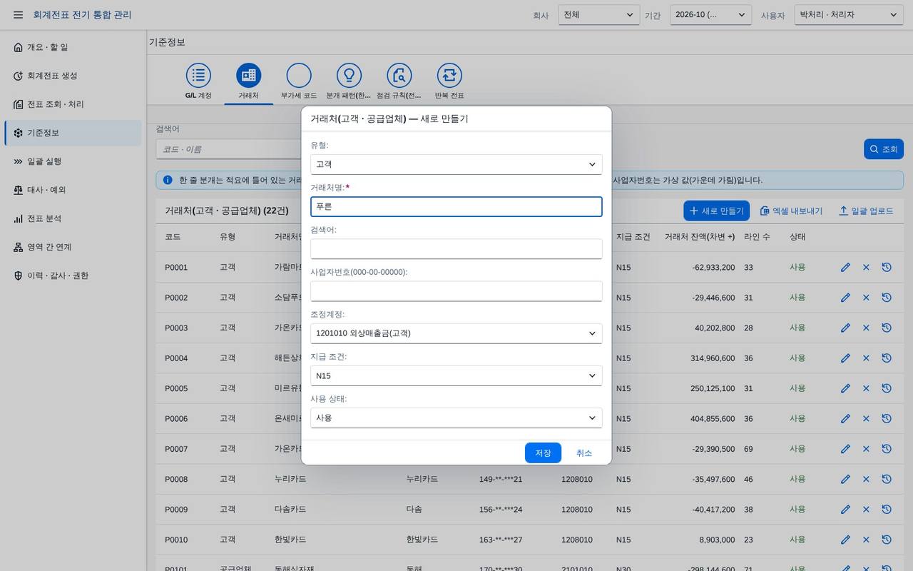Click the 취소 button in dialog

click(584, 453)
